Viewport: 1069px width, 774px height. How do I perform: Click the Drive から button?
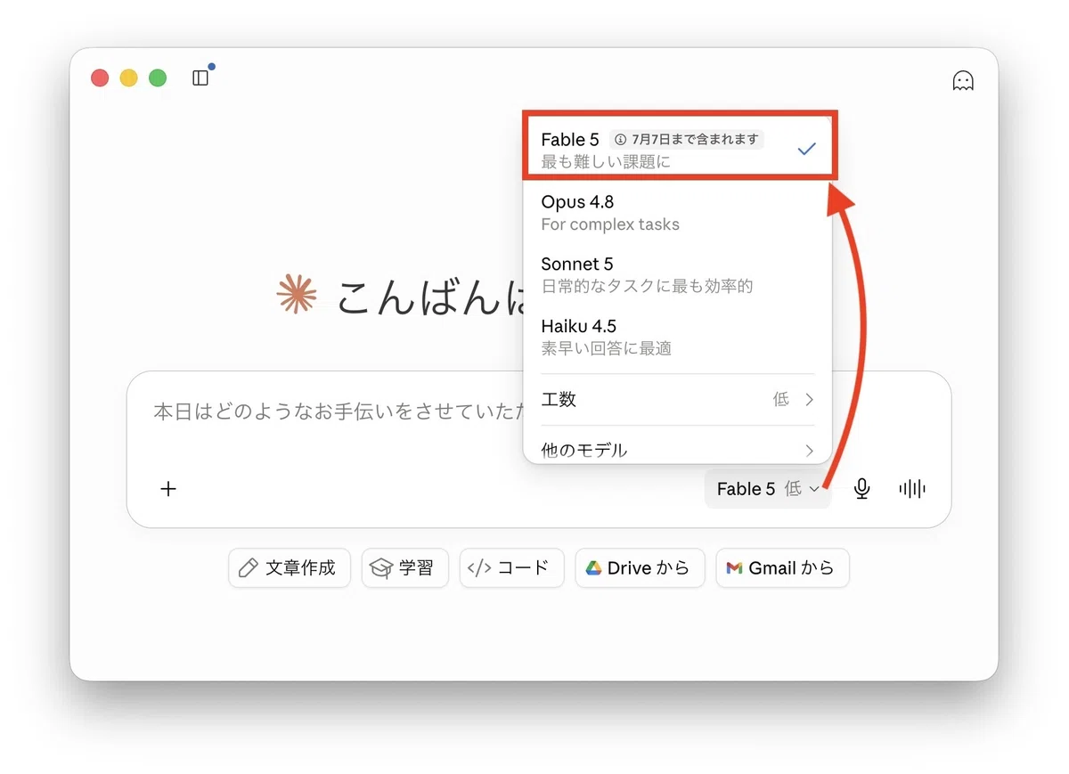(640, 568)
